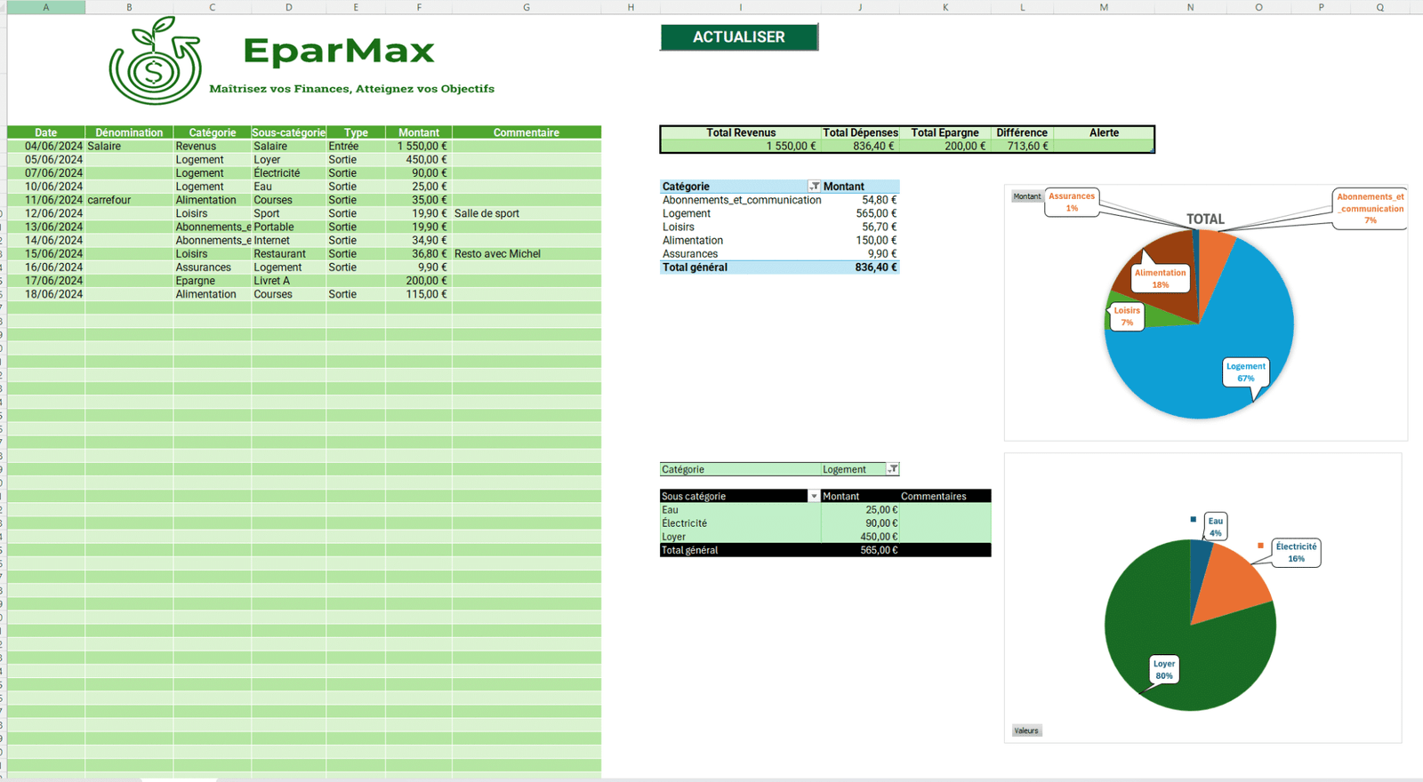
Task: Select the Assurances 1% data label
Action: point(1072,202)
